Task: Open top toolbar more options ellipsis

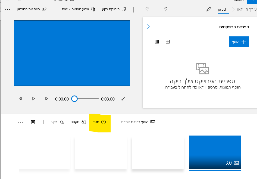Action: click(7, 10)
